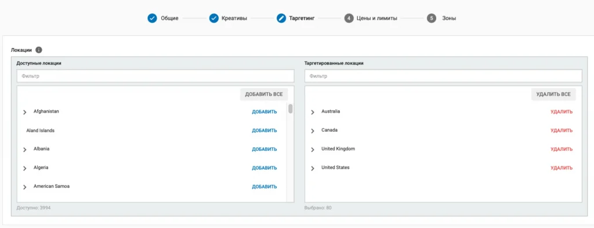Click the step 5 number circle
594x228 pixels.
pos(432,18)
